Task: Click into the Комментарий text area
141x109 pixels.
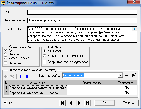Action: coord(82,35)
